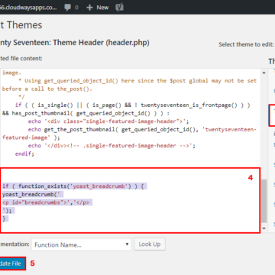Screen dimensions: 275x275
Task: Click the scrollbar up arrow in code editor
Action: pyautogui.click(x=264, y=73)
